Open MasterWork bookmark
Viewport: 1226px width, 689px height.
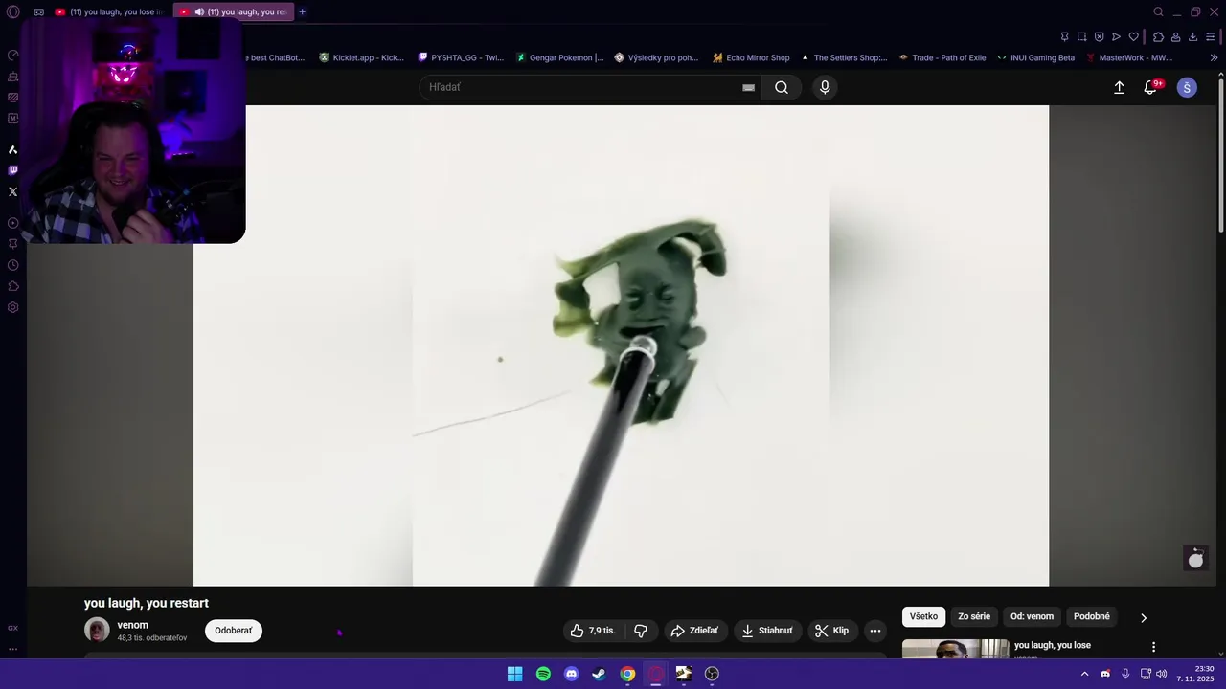(x=1129, y=57)
